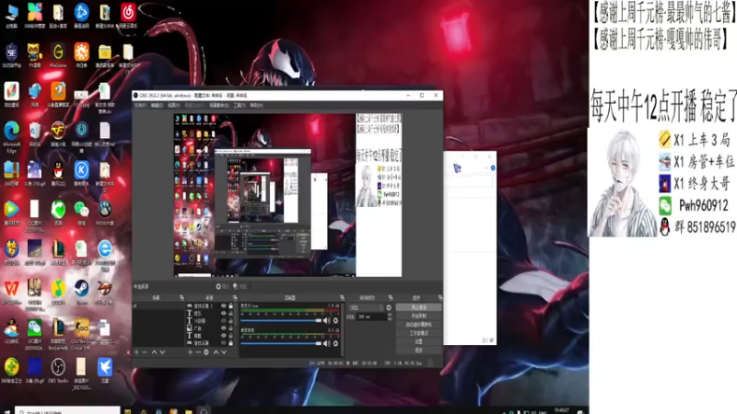
Task: Mute the 桌面音频 audio channel
Action: coord(327,343)
